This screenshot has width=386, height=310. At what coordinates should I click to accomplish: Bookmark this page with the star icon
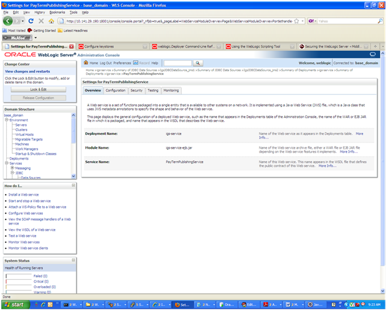297,21
